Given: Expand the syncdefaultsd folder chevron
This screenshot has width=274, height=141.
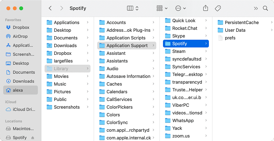Looking at the screenshot, I should [206, 59].
